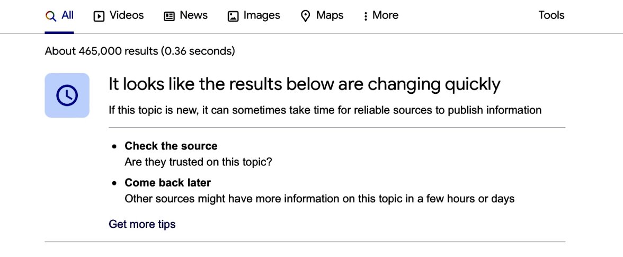Click the Check the source tip
Viewport: 623px width, 257px height.
point(171,146)
